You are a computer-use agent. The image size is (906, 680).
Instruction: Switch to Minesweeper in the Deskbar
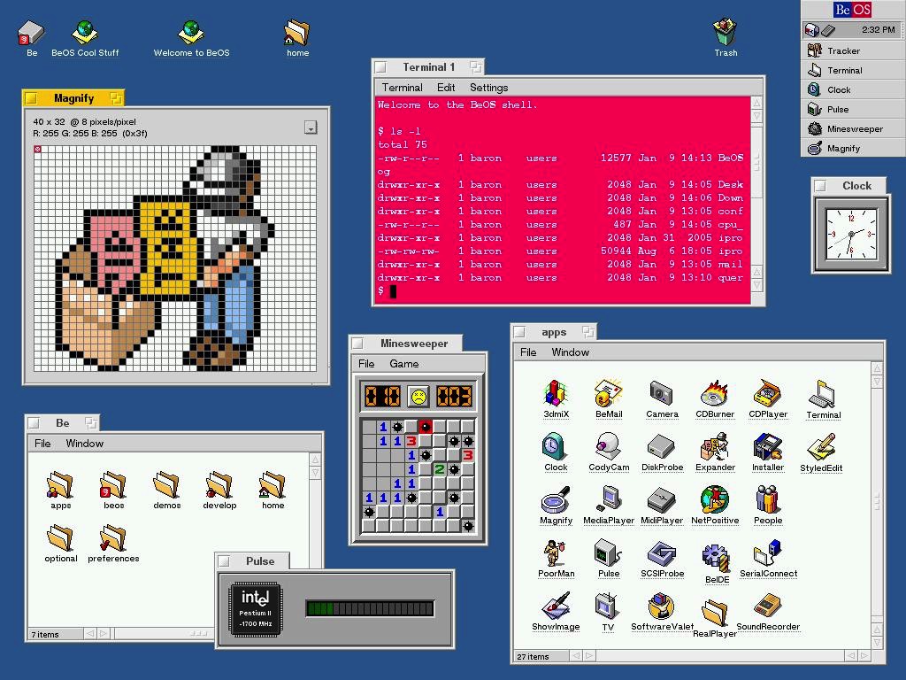853,129
